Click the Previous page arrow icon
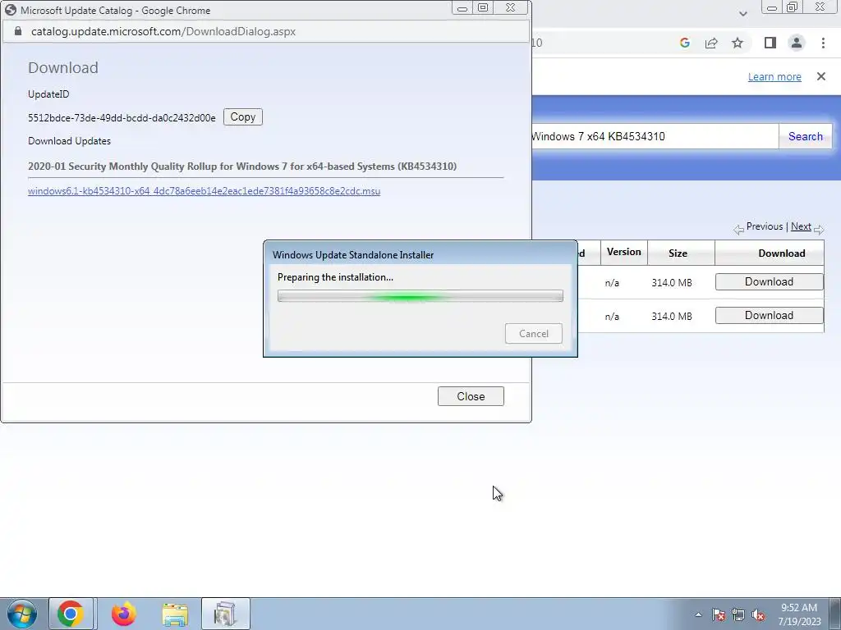 (x=738, y=230)
